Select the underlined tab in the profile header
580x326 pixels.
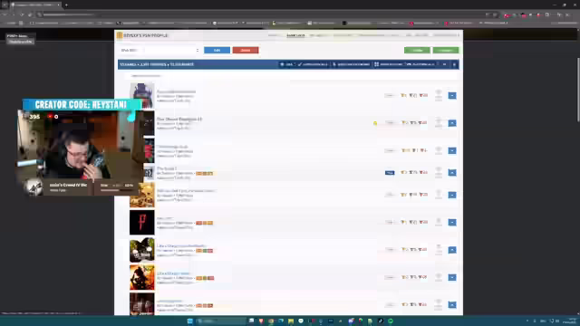click(295, 35)
